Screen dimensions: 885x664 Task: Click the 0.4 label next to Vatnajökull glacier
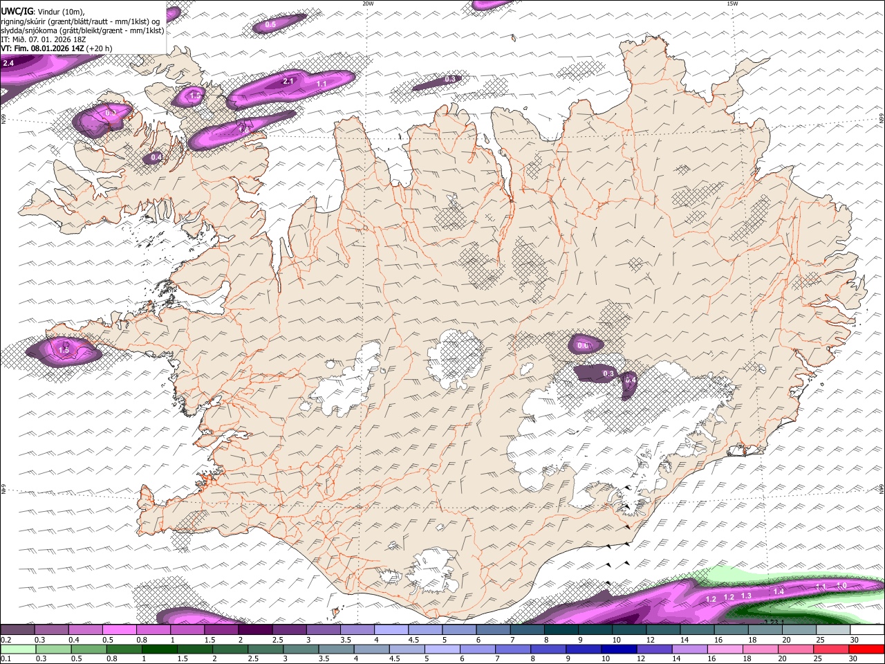[x=631, y=380]
